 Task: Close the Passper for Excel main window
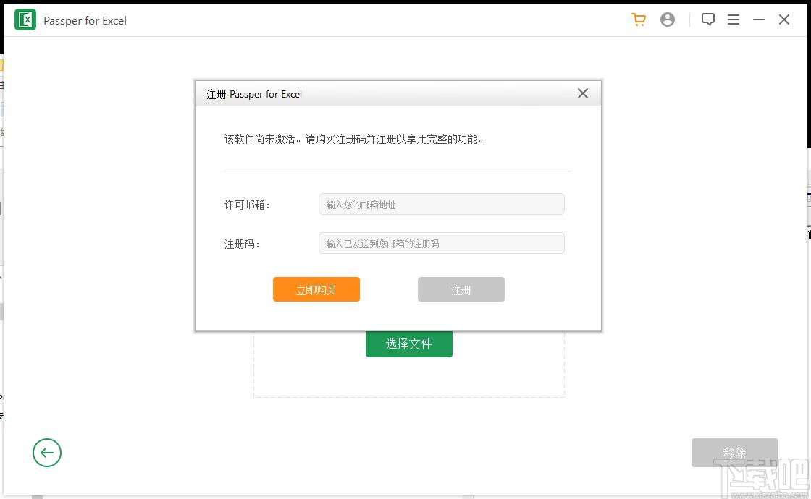point(784,20)
